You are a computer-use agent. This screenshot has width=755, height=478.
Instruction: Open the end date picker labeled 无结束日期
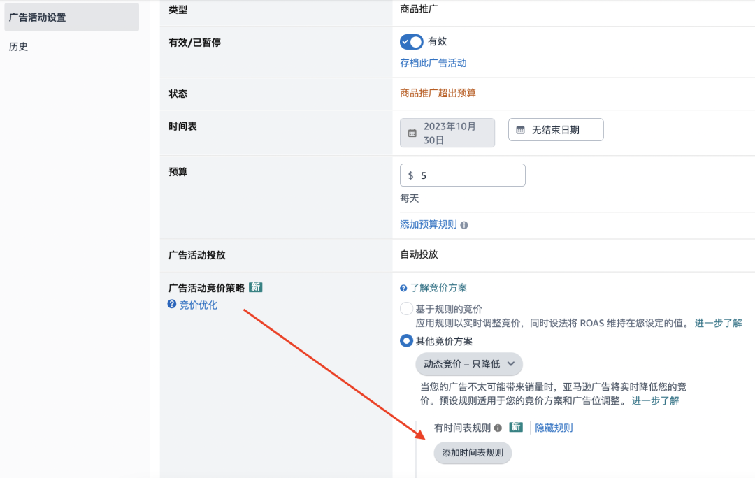556,129
